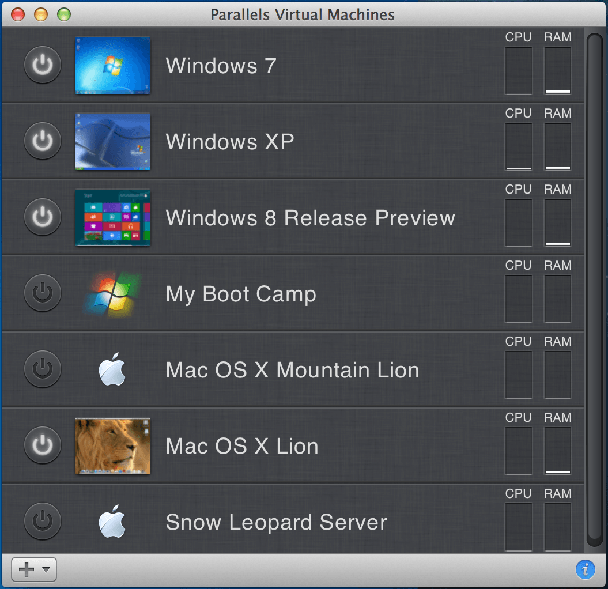Click the 'Parallels Virtual Machines' window title
This screenshot has height=589, width=608.
point(303,15)
